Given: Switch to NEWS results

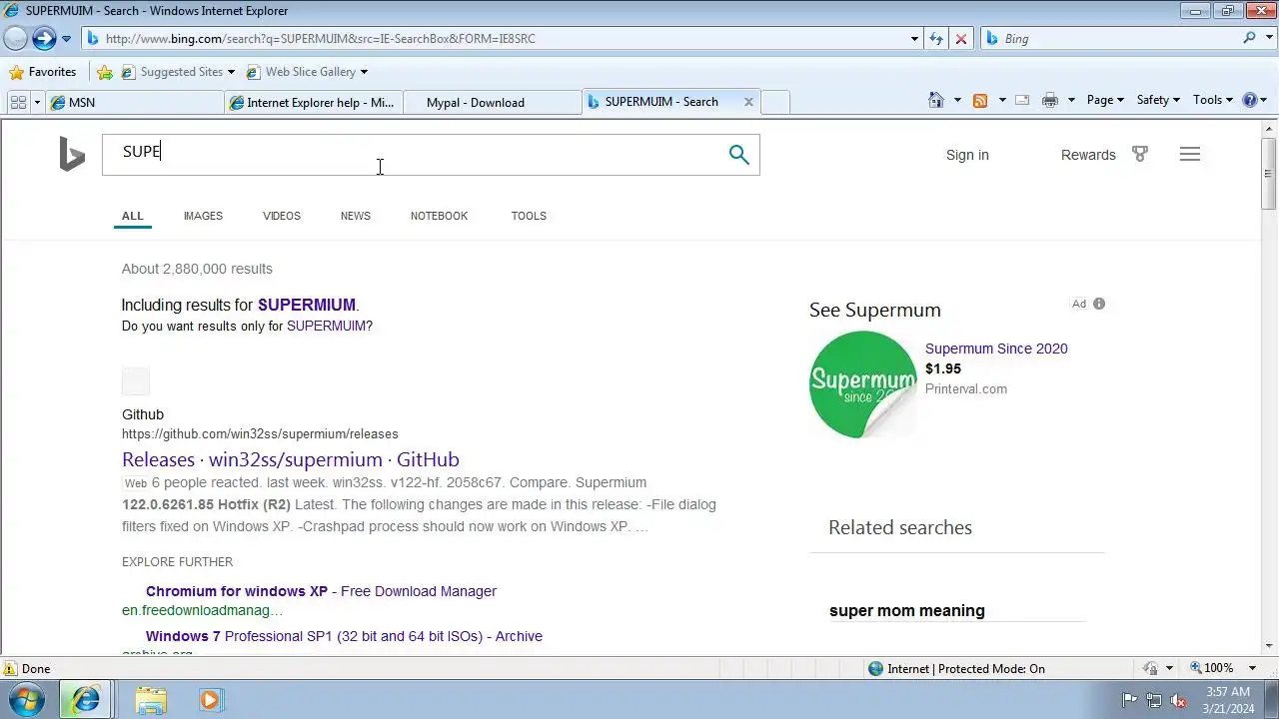Looking at the screenshot, I should click(355, 216).
